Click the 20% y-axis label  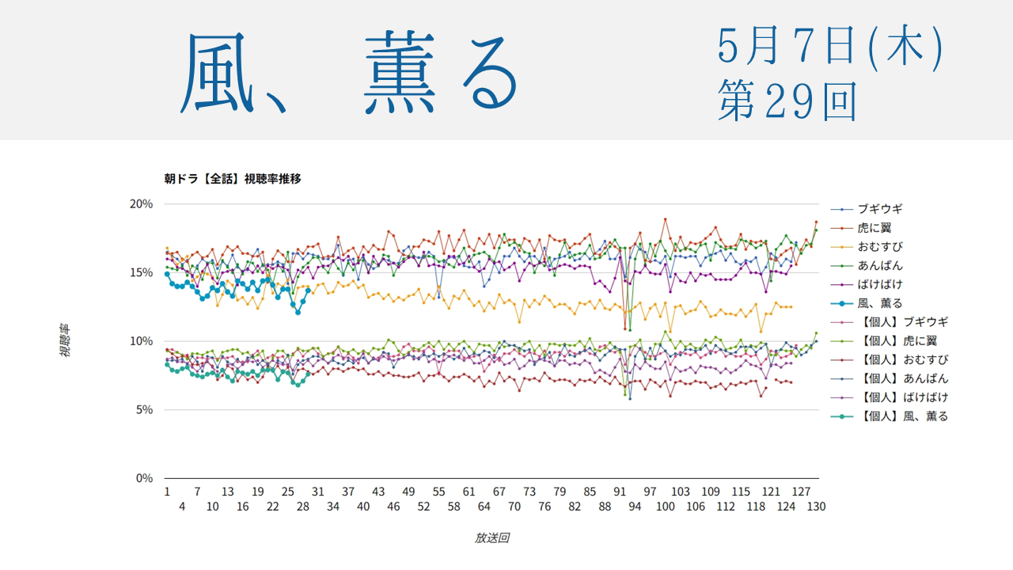tap(142, 204)
